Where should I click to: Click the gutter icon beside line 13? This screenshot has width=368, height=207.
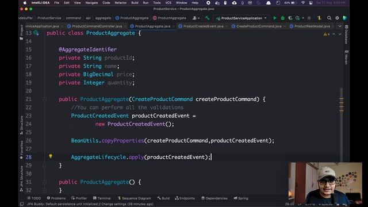pyautogui.click(x=36, y=33)
